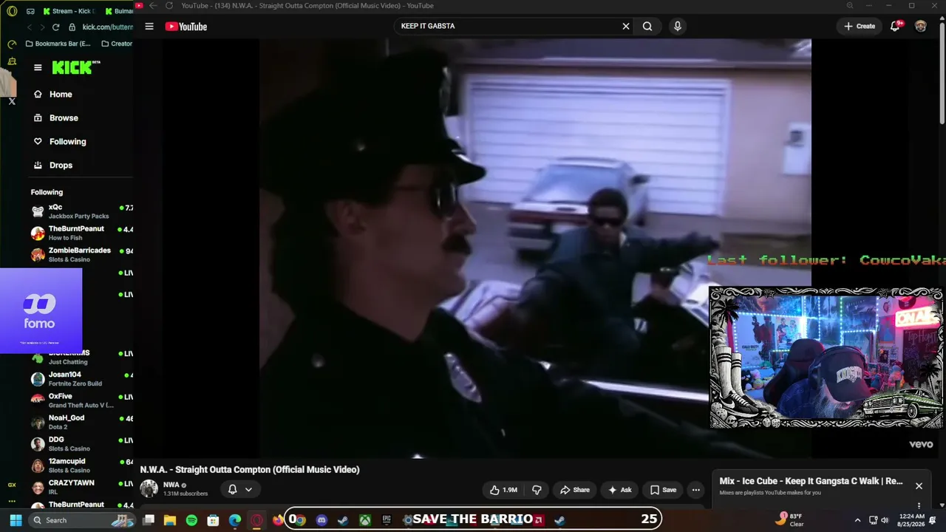Open Discord from the taskbar
The width and height of the screenshot is (946, 532).
[321, 520]
